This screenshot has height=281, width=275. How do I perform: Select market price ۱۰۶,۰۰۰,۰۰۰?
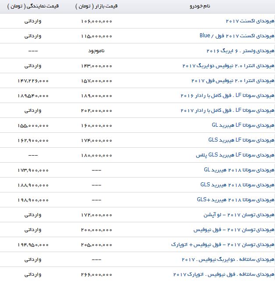(x=96, y=21)
